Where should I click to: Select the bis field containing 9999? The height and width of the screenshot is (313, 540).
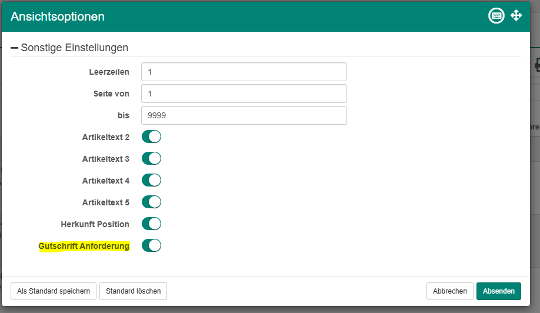[244, 115]
